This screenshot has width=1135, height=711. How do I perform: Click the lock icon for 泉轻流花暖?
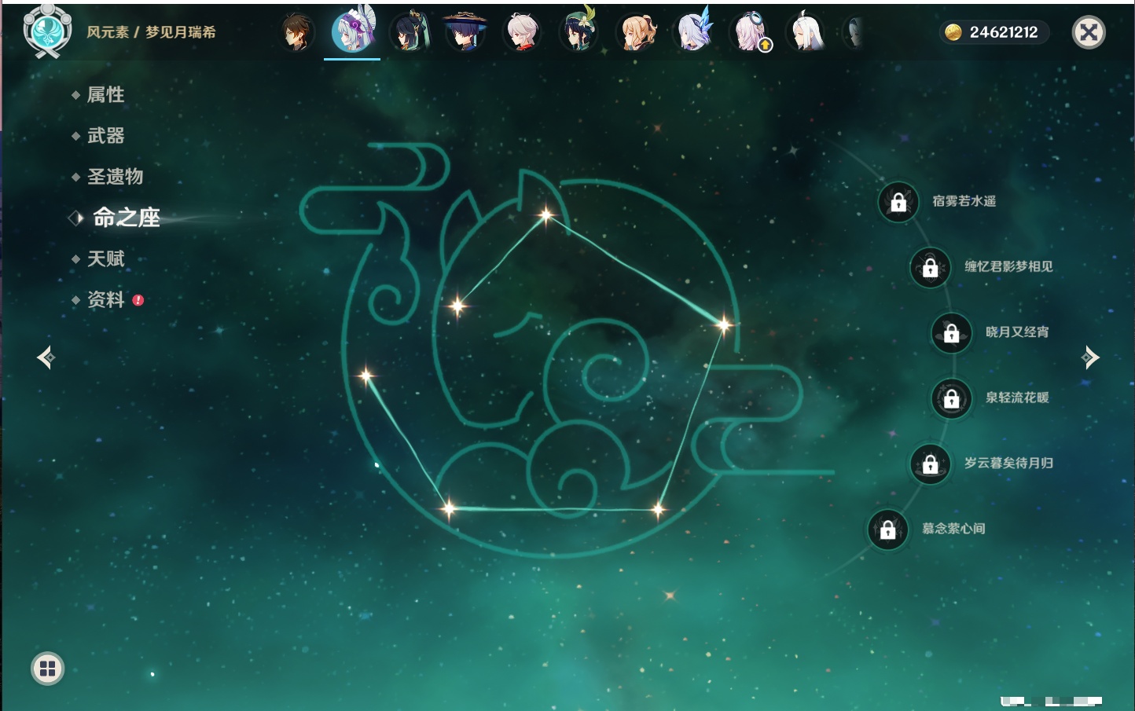point(952,398)
